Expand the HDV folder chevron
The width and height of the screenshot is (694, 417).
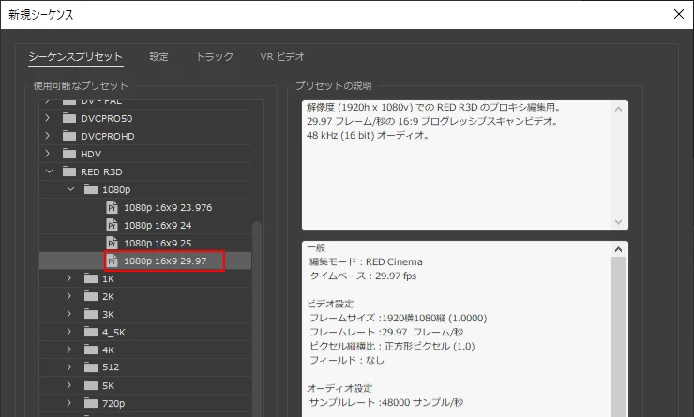coord(47,154)
